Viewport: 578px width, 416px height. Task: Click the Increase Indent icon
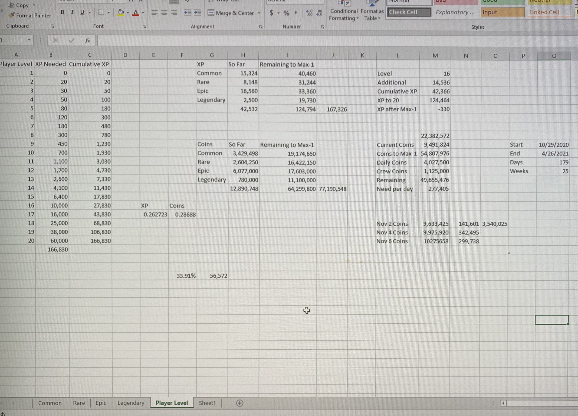coord(198,12)
